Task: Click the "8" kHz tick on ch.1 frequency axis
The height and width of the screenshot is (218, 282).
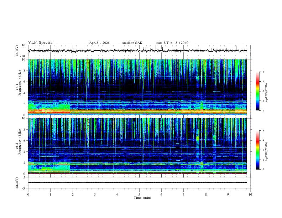Action: tap(25, 71)
